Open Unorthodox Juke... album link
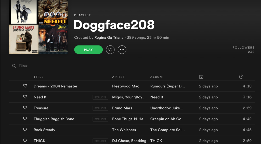The height and width of the screenshot is (144, 261). coord(167,108)
